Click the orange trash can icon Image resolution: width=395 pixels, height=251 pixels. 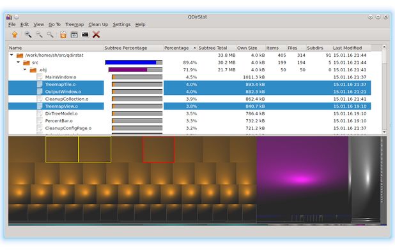click(63, 34)
